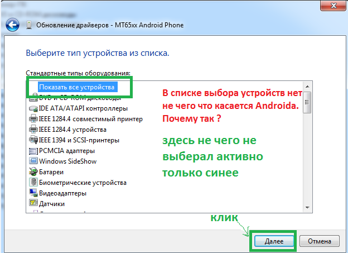The height and width of the screenshot is (253, 348).
Task: Click the Датчики sensor icon
Action: [x=33, y=203]
